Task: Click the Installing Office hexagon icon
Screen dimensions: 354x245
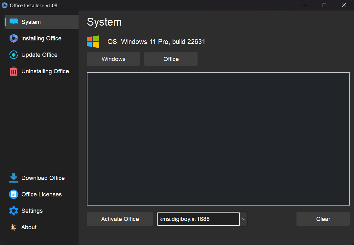Action: [x=13, y=38]
